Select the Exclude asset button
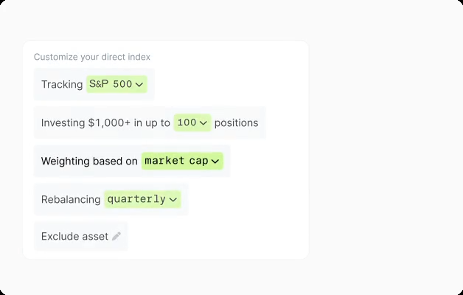Viewport: 463px width, 295px height. (80, 237)
